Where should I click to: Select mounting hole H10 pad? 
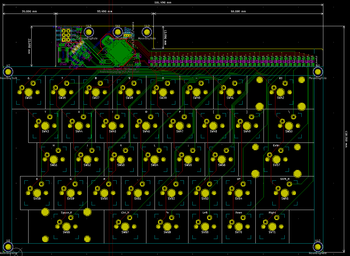pyautogui.click(x=318, y=247)
